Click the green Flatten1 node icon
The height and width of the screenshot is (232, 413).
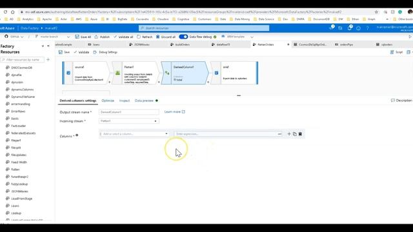[117, 73]
